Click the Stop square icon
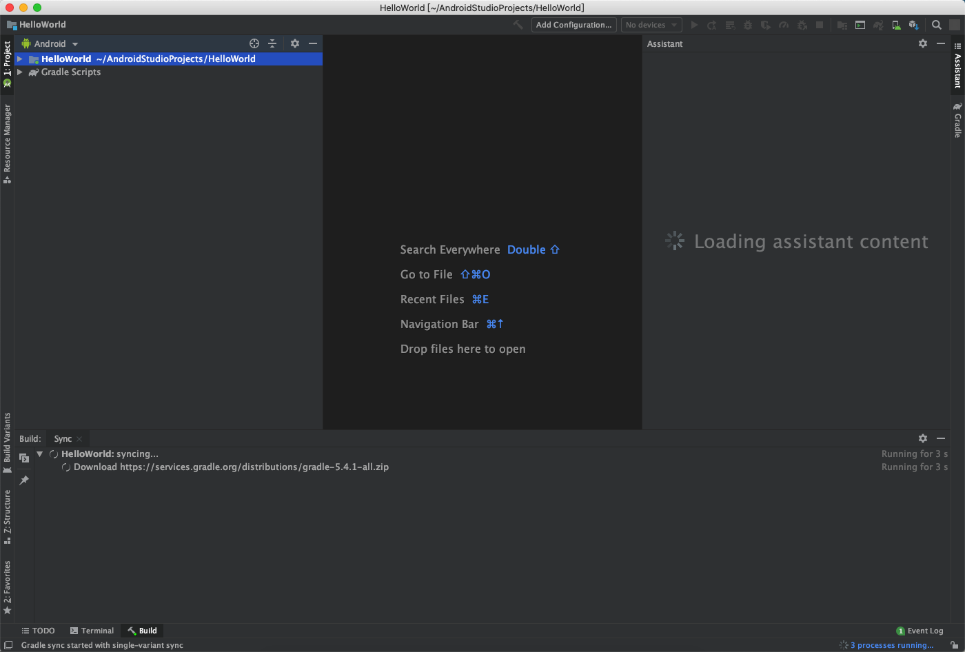The image size is (965, 652). [x=820, y=25]
